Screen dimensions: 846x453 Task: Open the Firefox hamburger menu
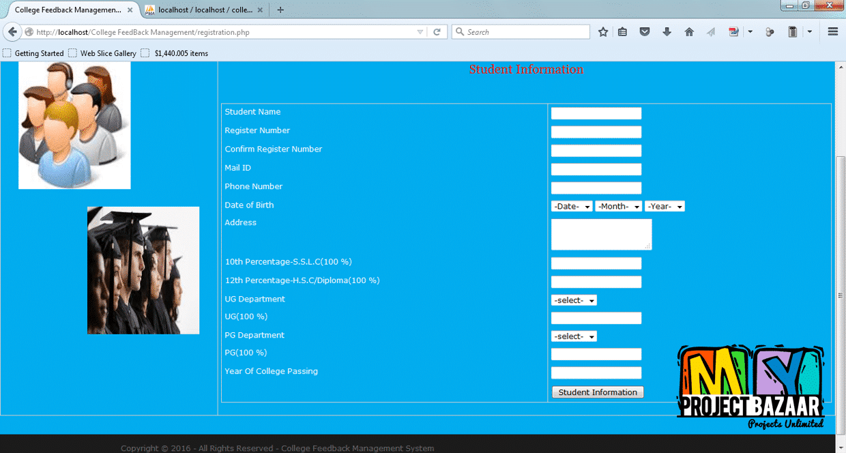832,32
